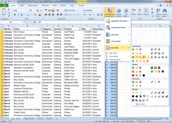Image resolution: width=172 pixels, height=123 pixels.
Task: Click zoom out minus on status bar
Action: (x=153, y=121)
